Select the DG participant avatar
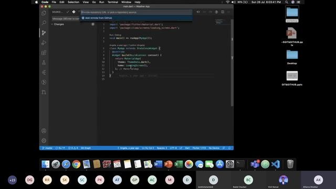336x189 pixels. pos(29,180)
